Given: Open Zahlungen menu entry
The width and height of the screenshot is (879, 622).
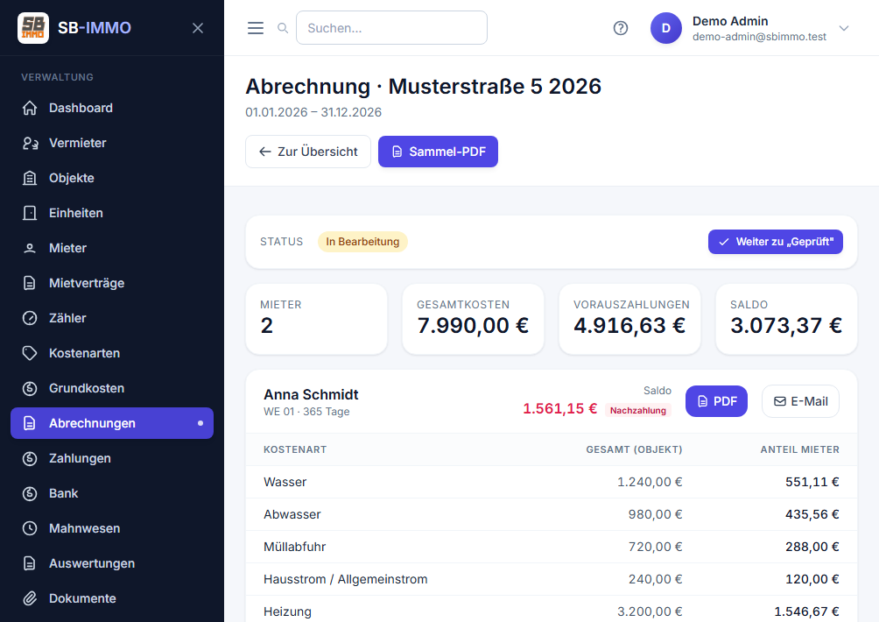Looking at the screenshot, I should 112,458.
